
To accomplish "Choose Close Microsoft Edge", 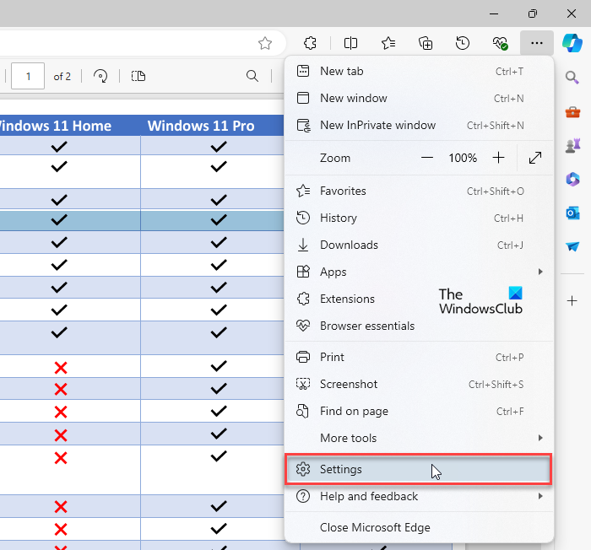I will pyautogui.click(x=375, y=527).
